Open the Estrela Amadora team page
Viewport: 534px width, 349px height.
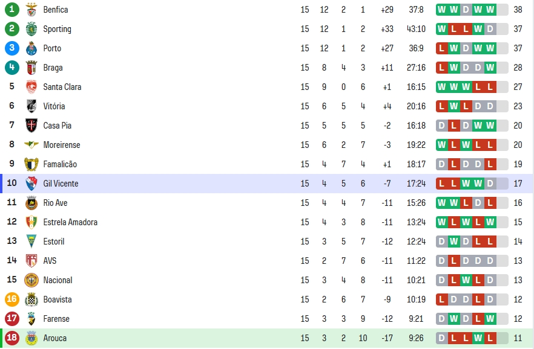point(70,222)
